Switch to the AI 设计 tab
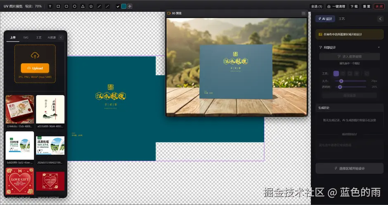 point(325,19)
